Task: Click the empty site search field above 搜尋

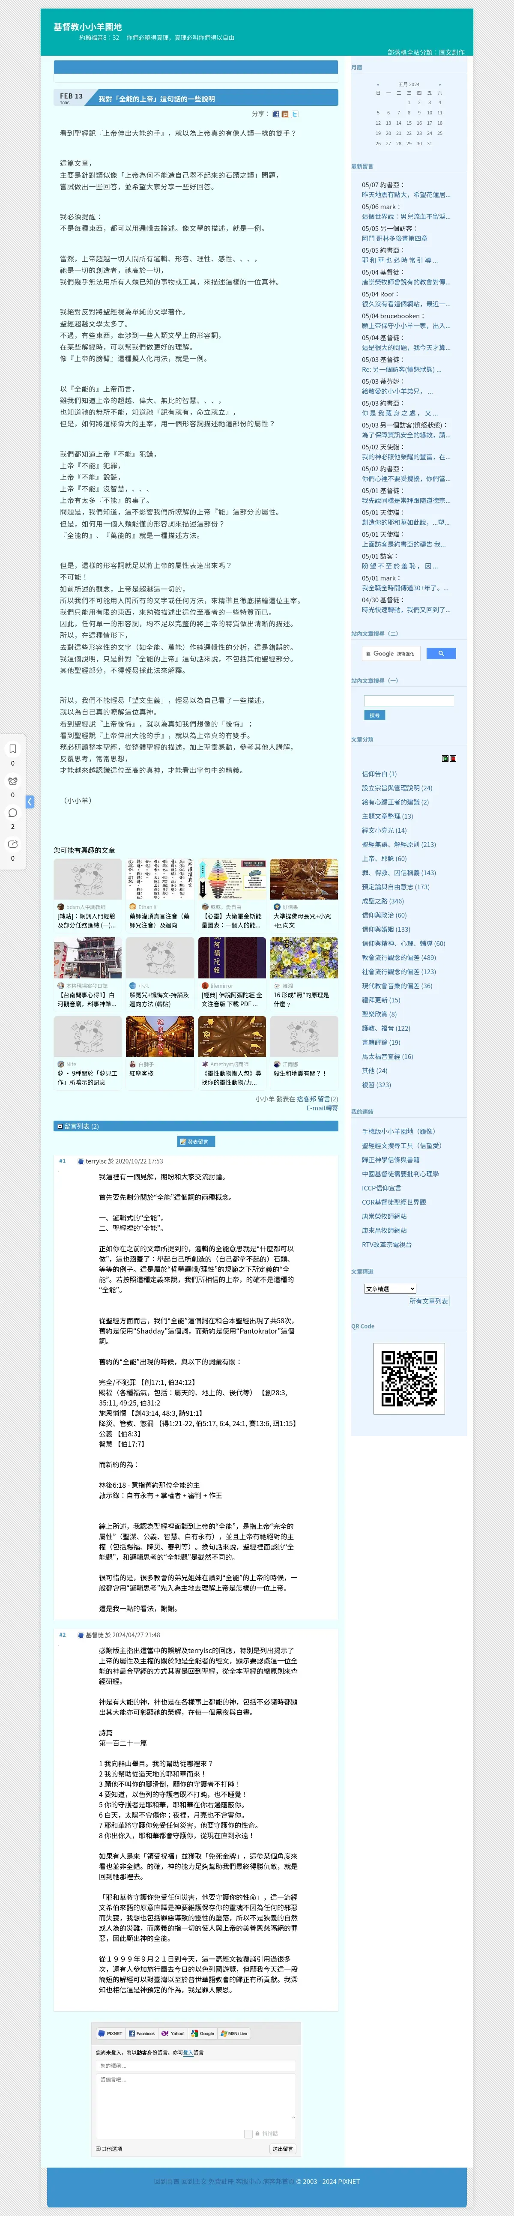Action: click(408, 701)
